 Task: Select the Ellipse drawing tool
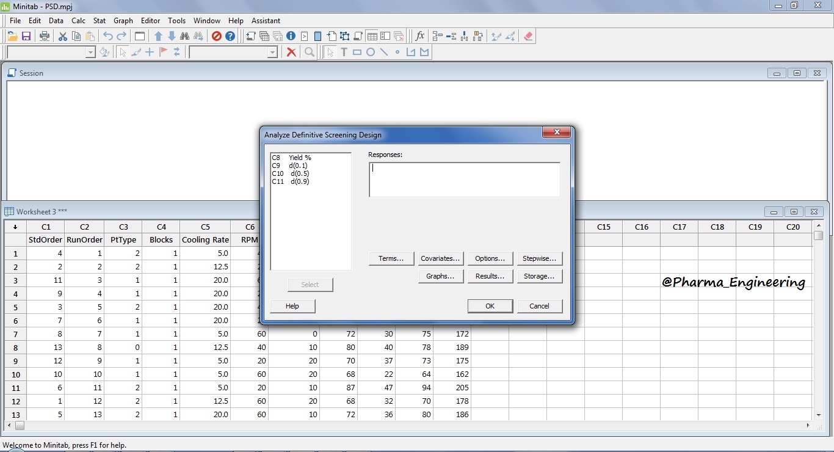click(x=371, y=52)
